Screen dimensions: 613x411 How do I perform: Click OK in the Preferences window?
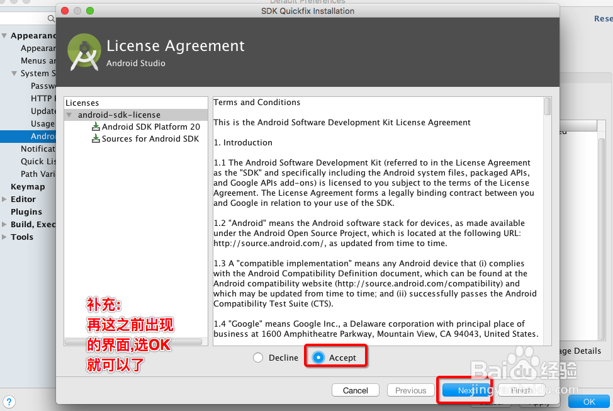588,402
